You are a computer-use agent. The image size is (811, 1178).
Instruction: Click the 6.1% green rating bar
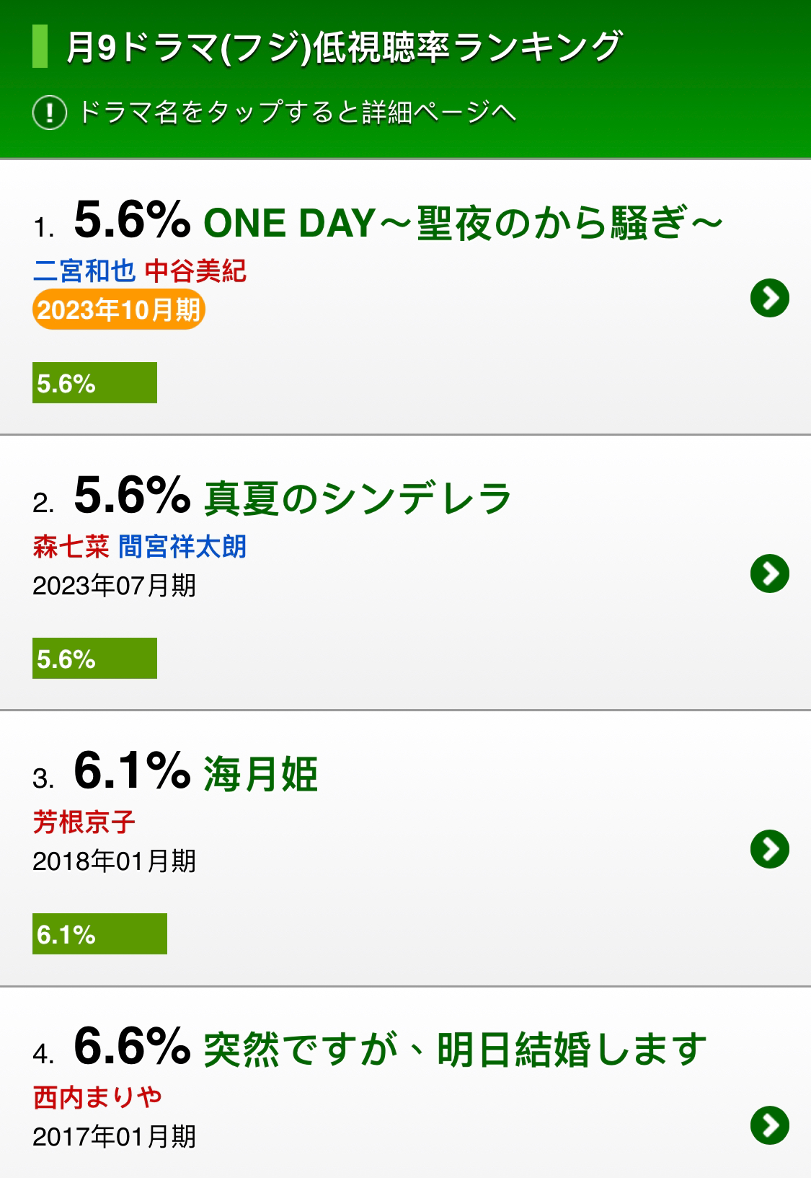99,934
